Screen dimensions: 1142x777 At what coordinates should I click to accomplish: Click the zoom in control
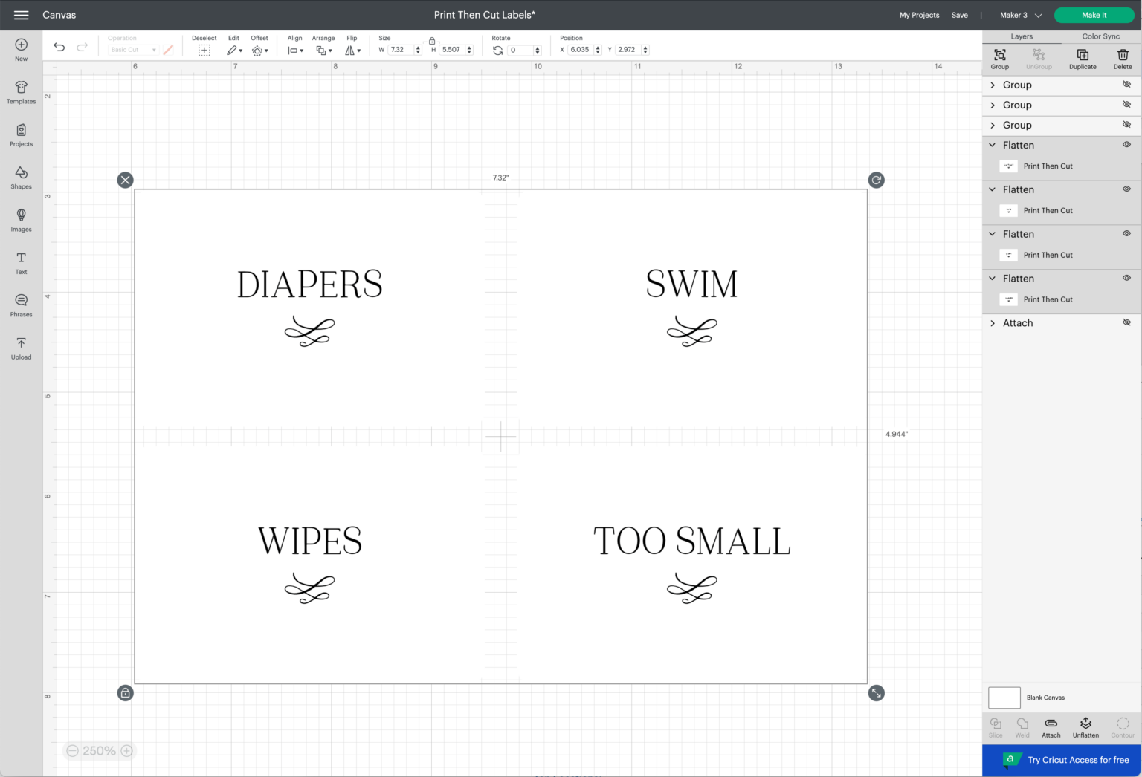click(126, 751)
